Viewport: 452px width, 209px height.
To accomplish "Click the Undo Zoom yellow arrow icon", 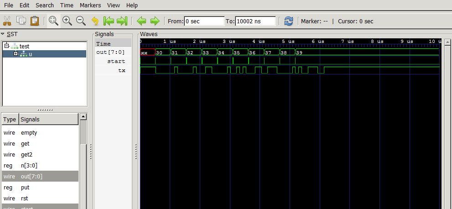I will tap(95, 21).
